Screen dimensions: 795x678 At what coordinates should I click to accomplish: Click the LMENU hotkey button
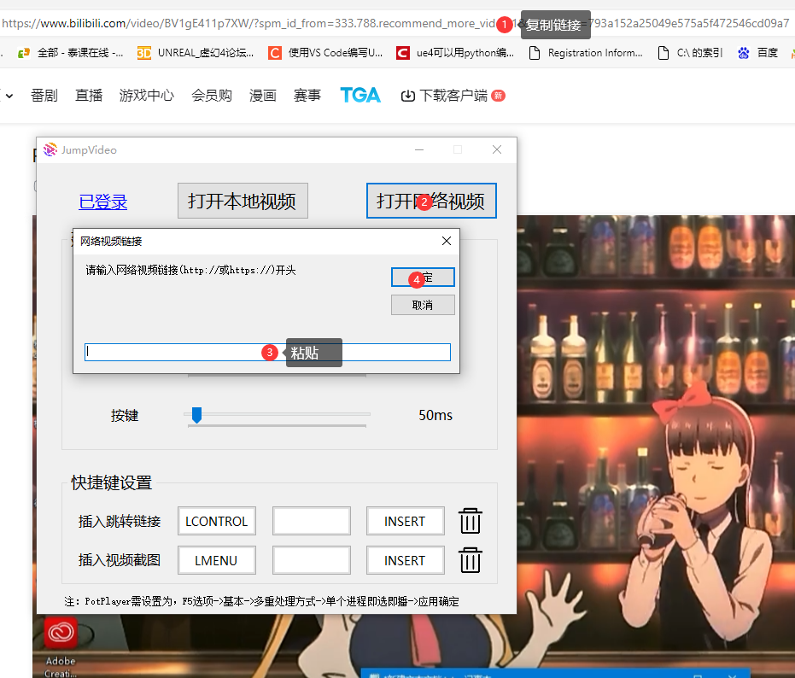click(216, 560)
